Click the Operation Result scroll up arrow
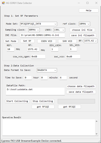This screenshot has height=143, width=101. (x=97, y=121)
